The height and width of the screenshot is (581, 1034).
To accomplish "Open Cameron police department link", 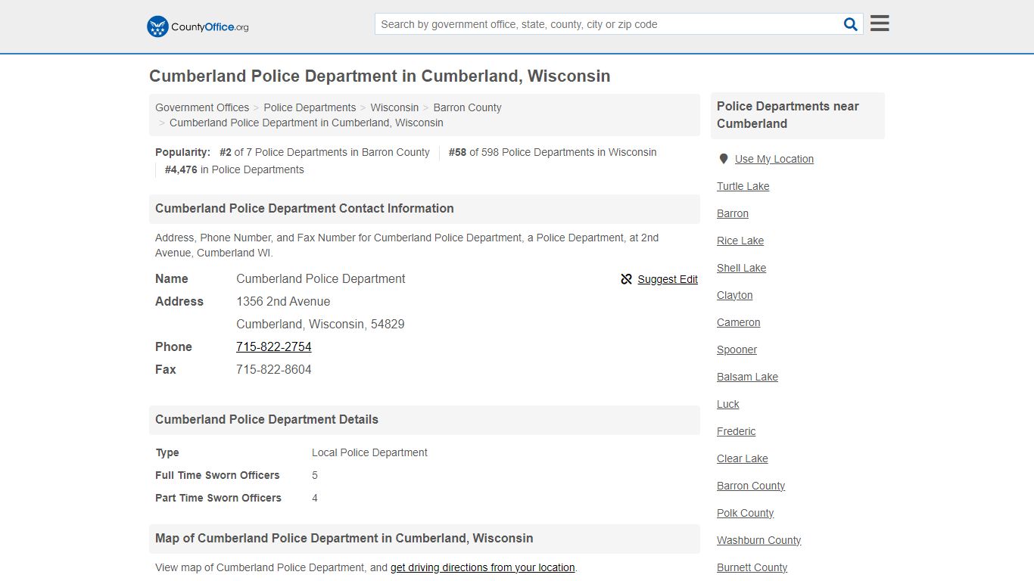I will (739, 322).
